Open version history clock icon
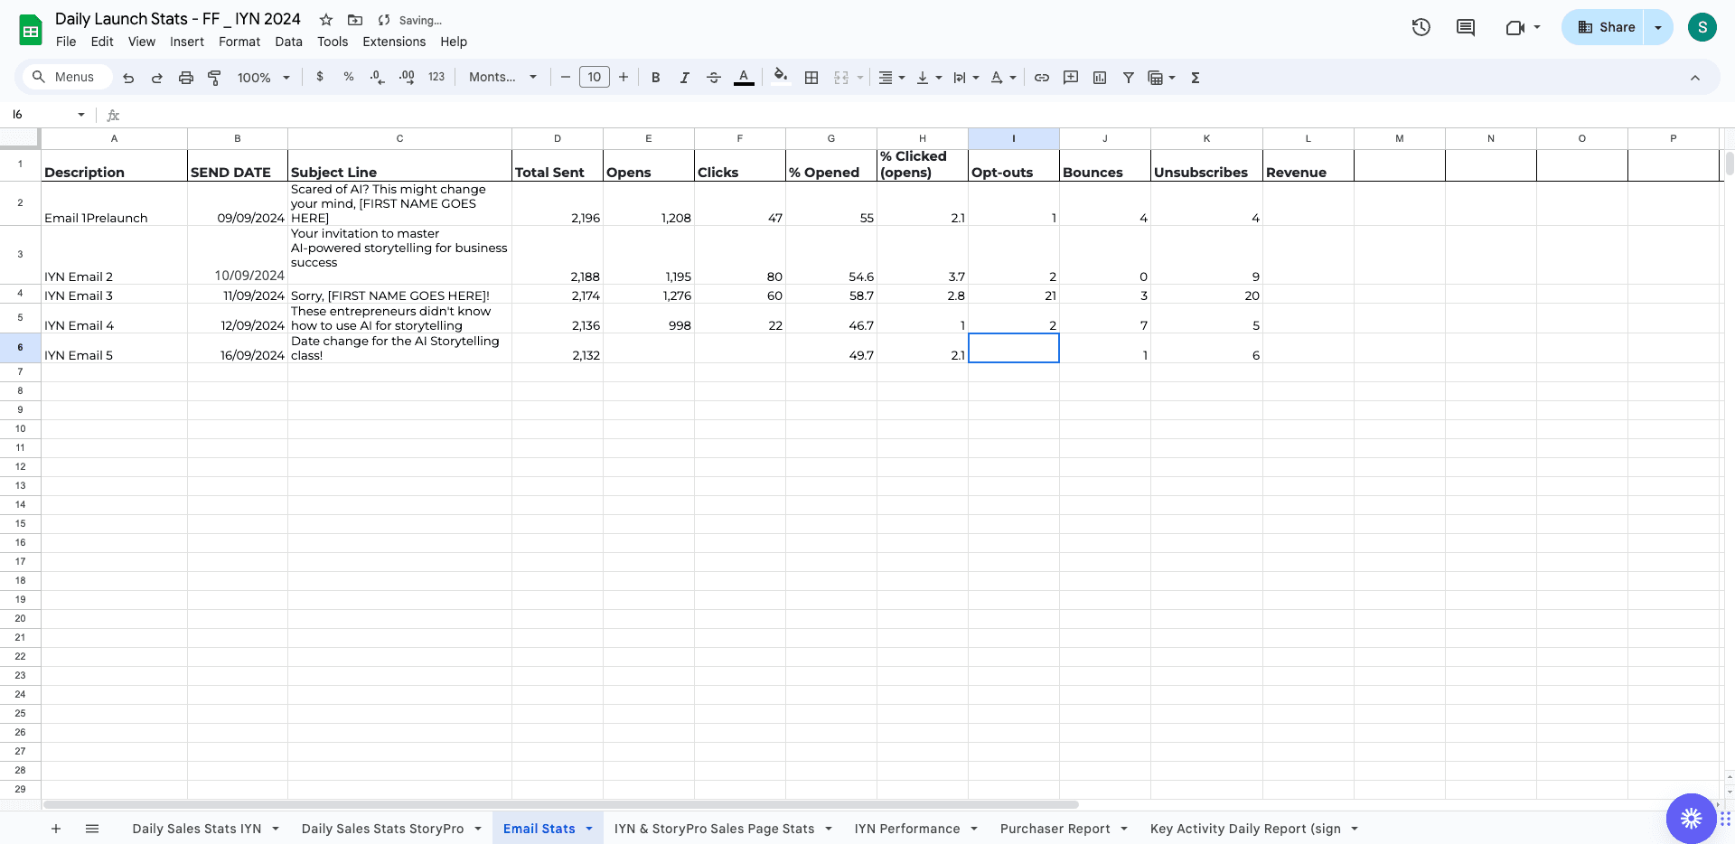This screenshot has height=844, width=1735. coord(1421,27)
